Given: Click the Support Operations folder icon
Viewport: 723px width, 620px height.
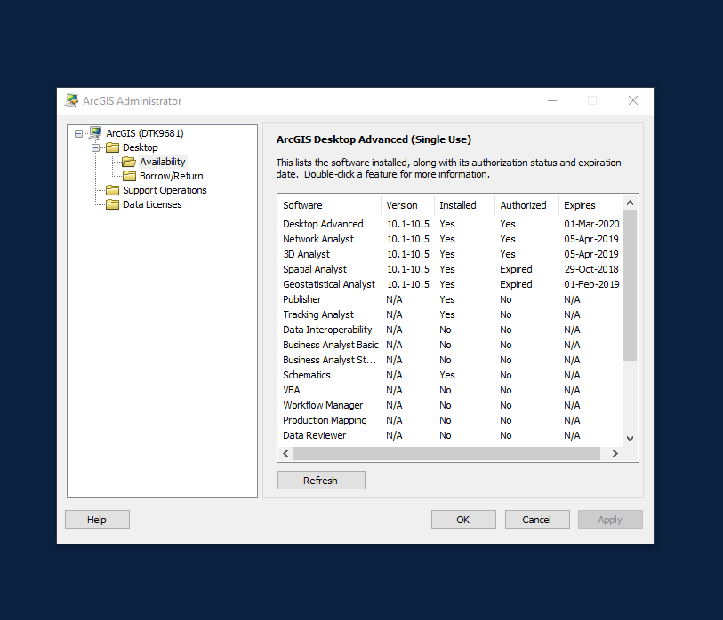Looking at the screenshot, I should [x=113, y=190].
